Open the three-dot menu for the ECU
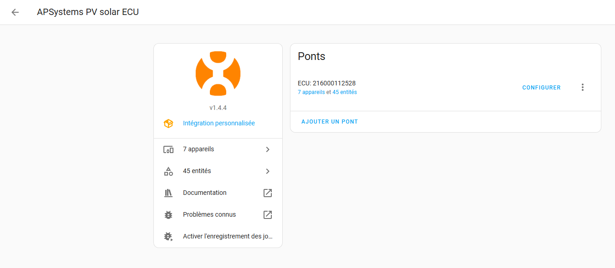Image resolution: width=615 pixels, height=268 pixels. tap(583, 88)
